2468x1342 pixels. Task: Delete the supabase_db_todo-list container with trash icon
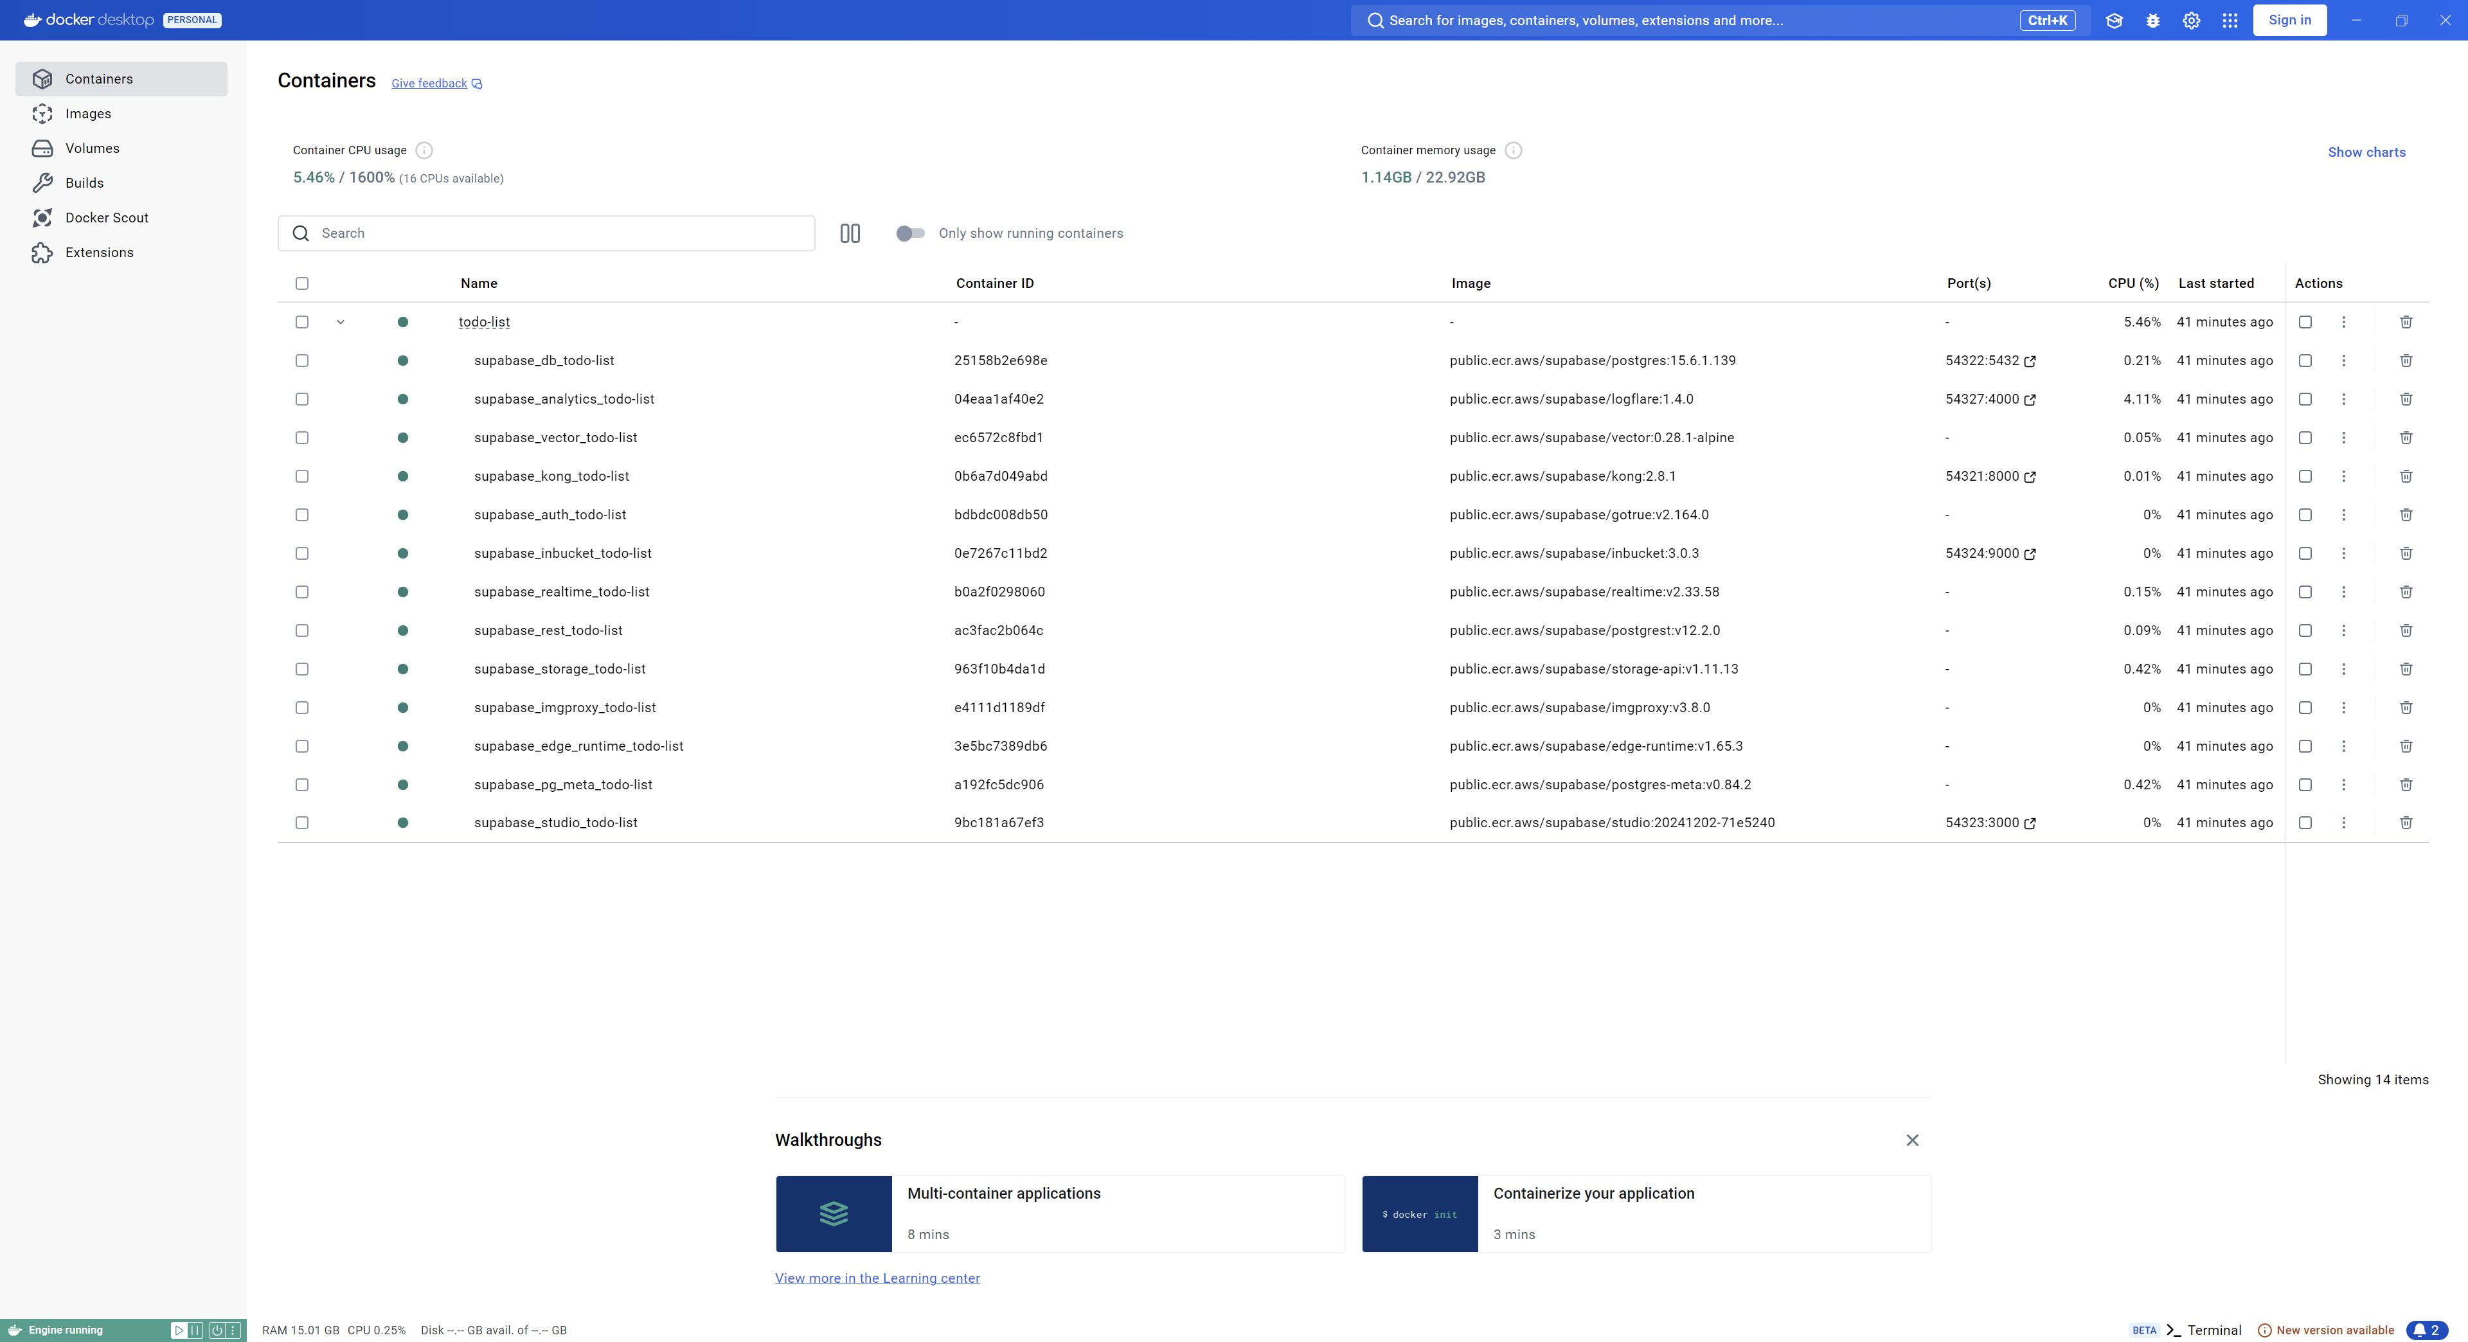(2406, 360)
